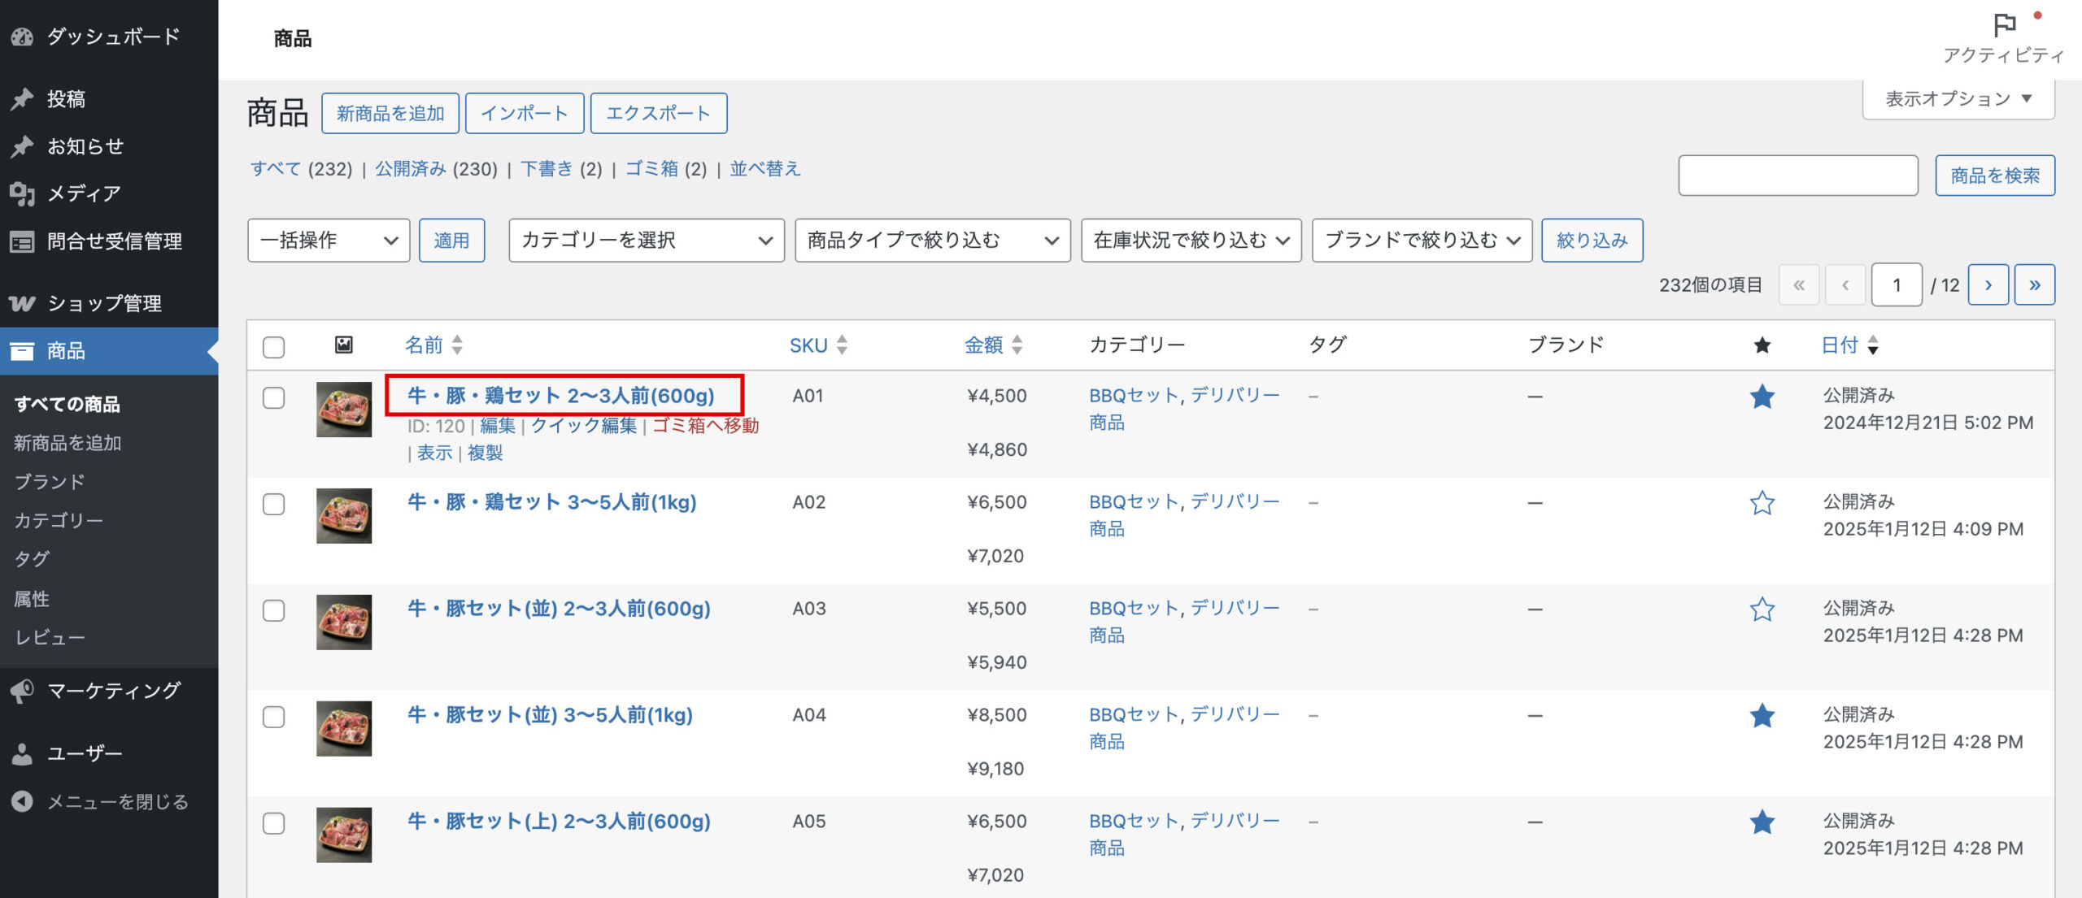Open Marketing megaphone icon
2082x898 pixels.
(22, 691)
